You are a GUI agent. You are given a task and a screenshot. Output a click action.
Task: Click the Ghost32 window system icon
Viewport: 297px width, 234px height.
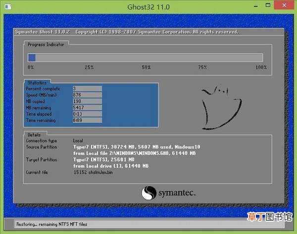coord(8,7)
